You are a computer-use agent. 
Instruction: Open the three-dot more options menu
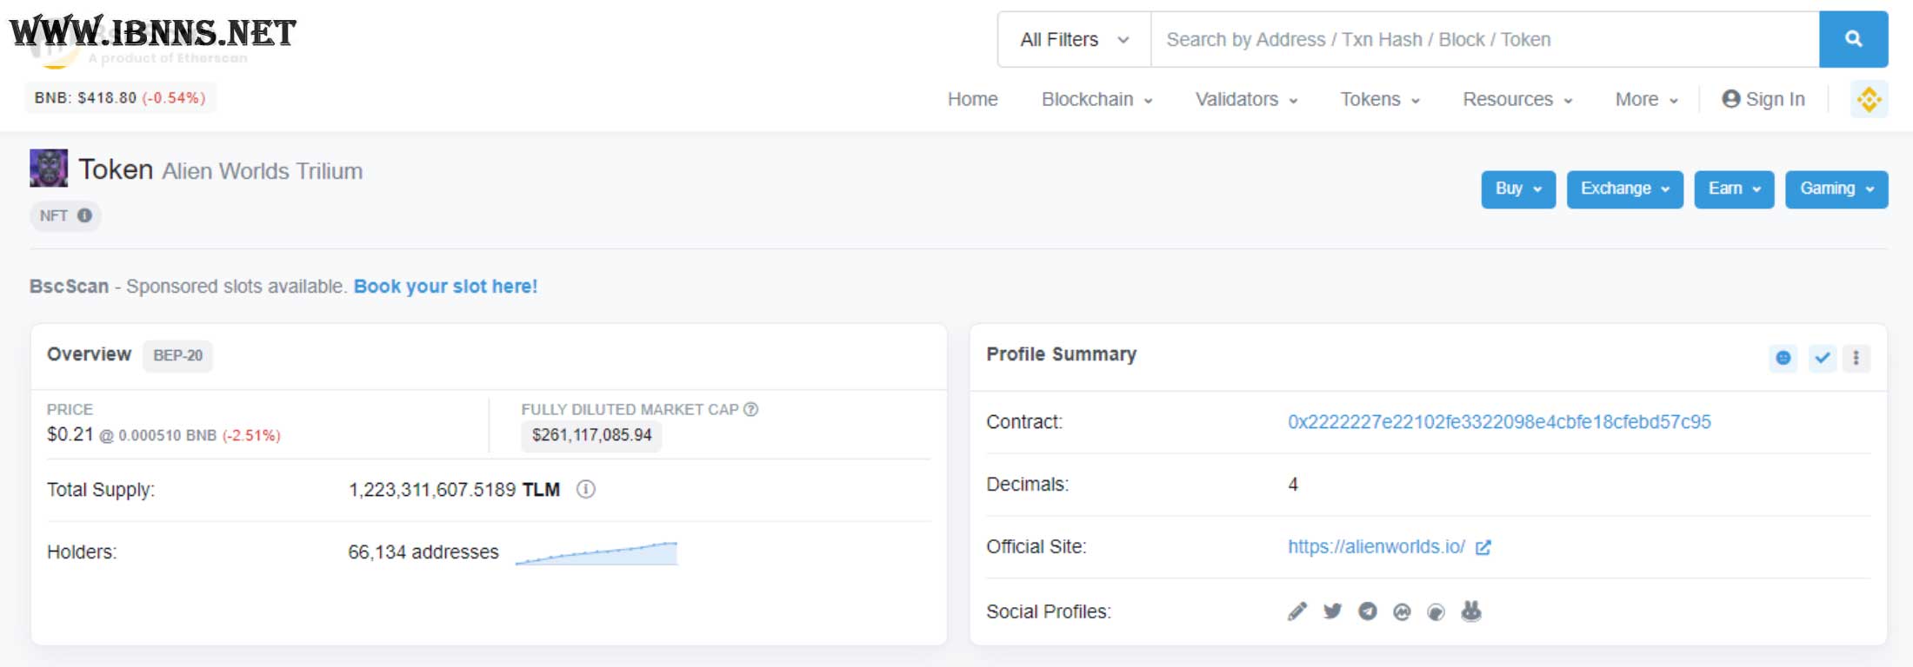point(1856,358)
